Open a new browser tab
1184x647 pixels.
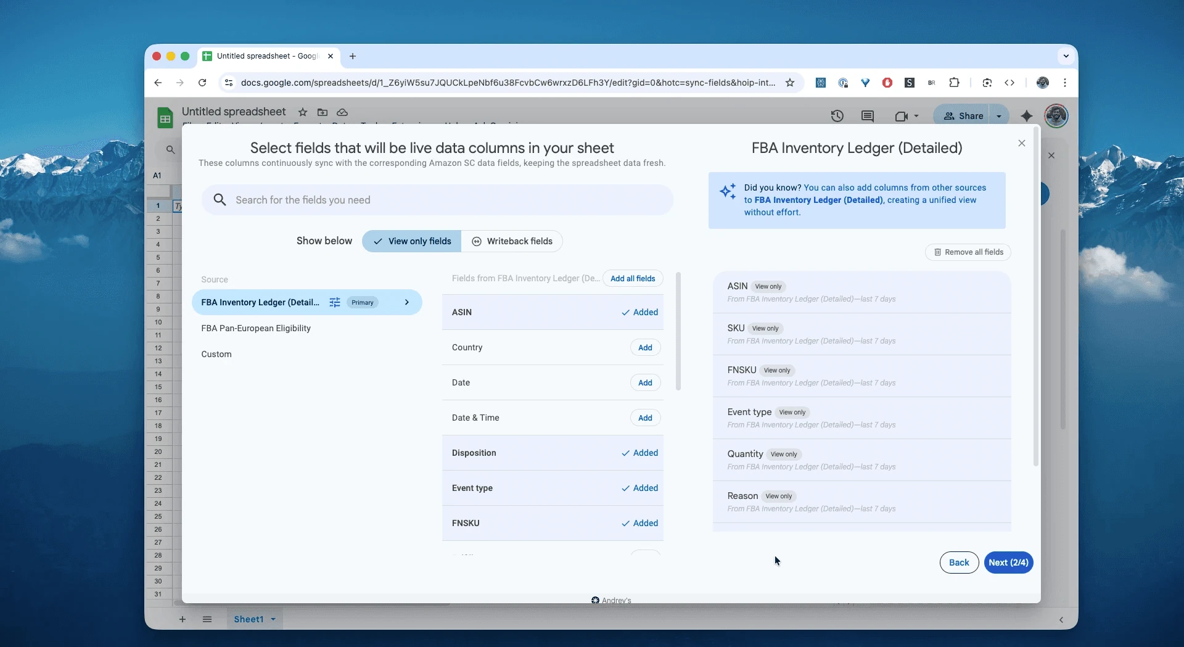pos(353,56)
